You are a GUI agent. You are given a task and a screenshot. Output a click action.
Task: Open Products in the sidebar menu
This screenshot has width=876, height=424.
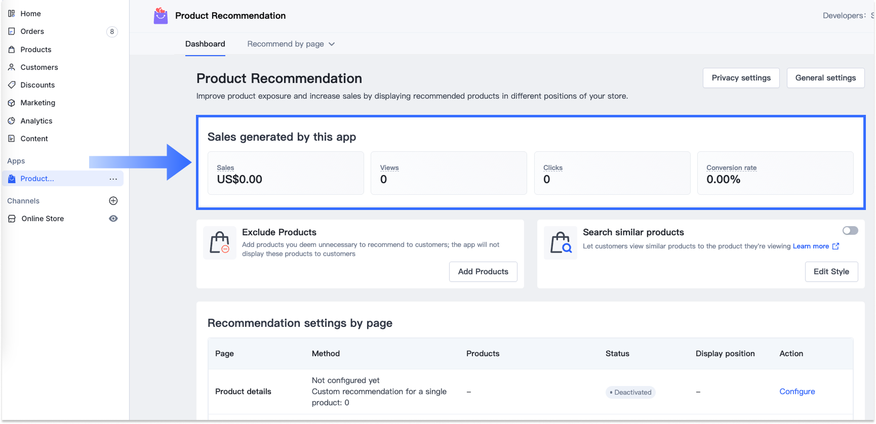pos(36,50)
